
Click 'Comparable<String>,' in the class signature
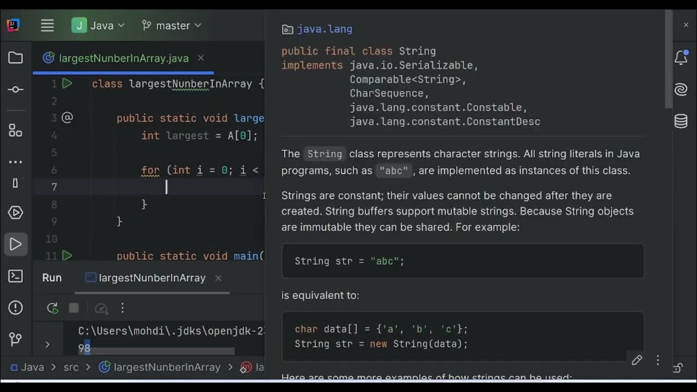(408, 79)
